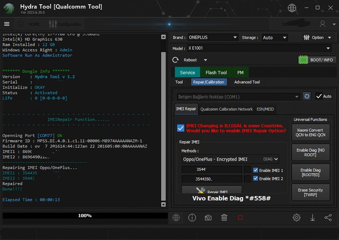Switch to the Service tab
This screenshot has width=339, height=240.
pyautogui.click(x=187, y=73)
